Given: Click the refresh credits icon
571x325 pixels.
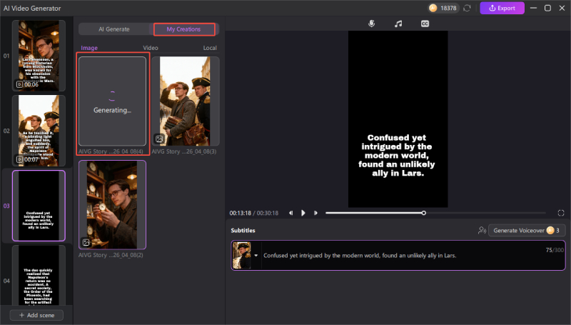Looking at the screenshot, I should coord(467,8).
